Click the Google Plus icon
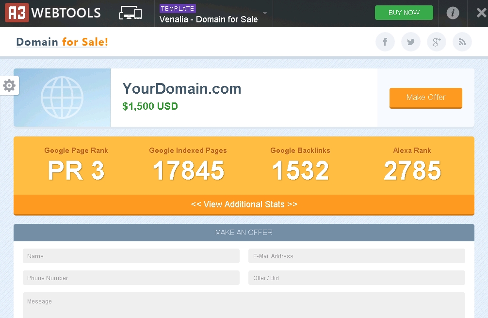This screenshot has height=318, width=488. click(437, 42)
